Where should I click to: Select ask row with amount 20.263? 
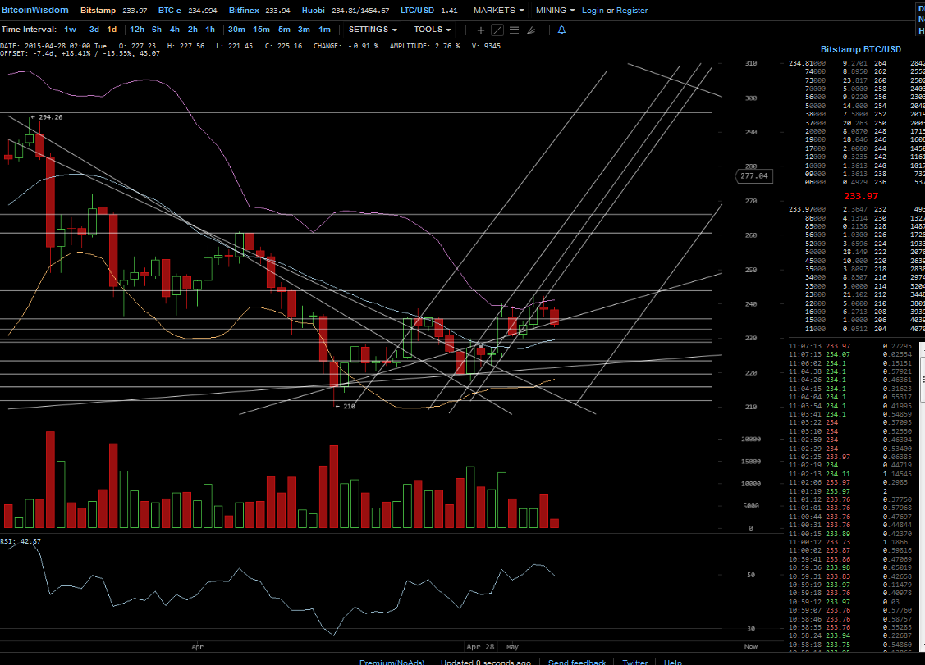click(855, 123)
